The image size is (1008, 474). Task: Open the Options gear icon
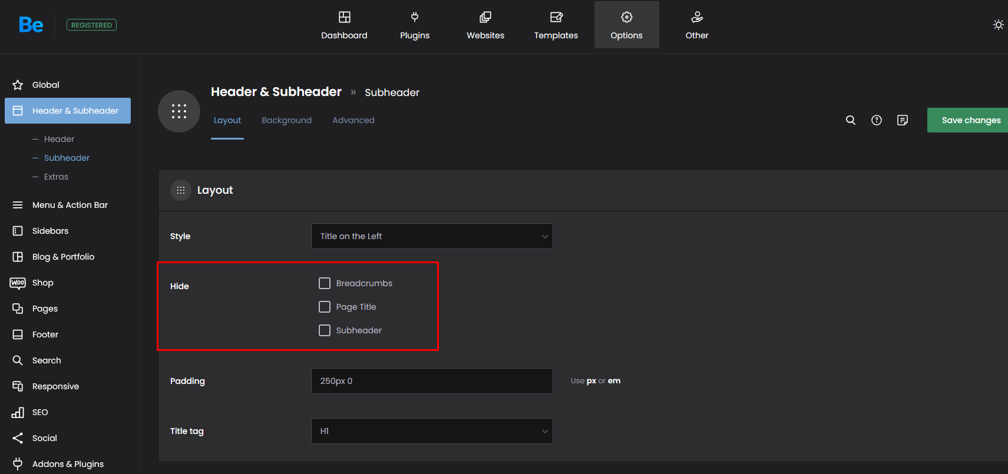click(x=627, y=17)
